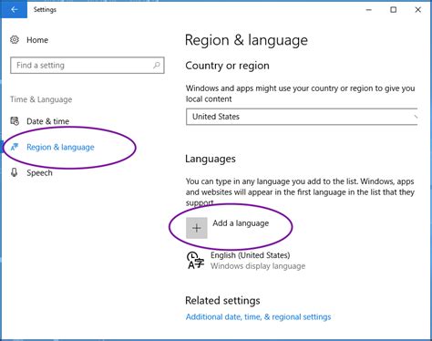Screen dimensions: 432x341
Task: Minimize the Settings window
Action: click(369, 10)
